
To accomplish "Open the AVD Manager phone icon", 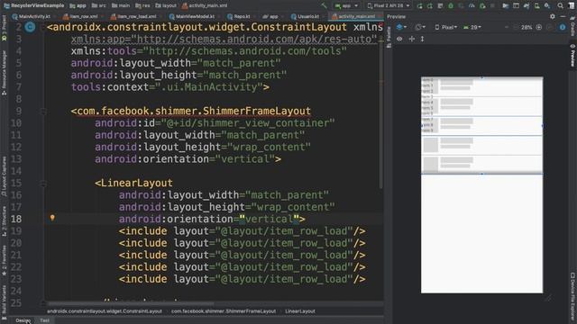I will 537,5.
